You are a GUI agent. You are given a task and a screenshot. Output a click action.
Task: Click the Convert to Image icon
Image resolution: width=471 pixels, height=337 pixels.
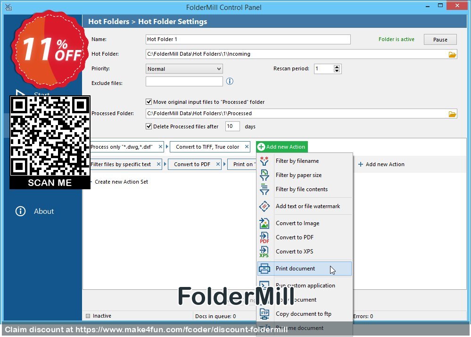coord(264,223)
